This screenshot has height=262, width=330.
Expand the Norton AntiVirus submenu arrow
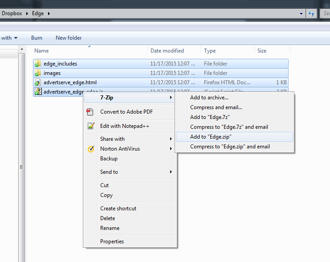tap(171, 149)
